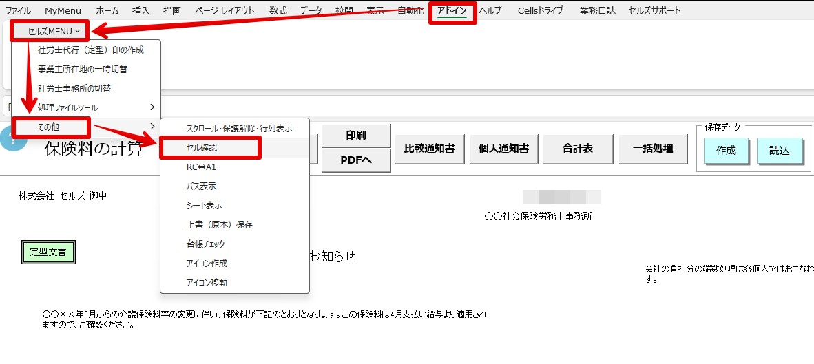Open the 数式 tab
The width and height of the screenshot is (814, 364).
tap(278, 10)
